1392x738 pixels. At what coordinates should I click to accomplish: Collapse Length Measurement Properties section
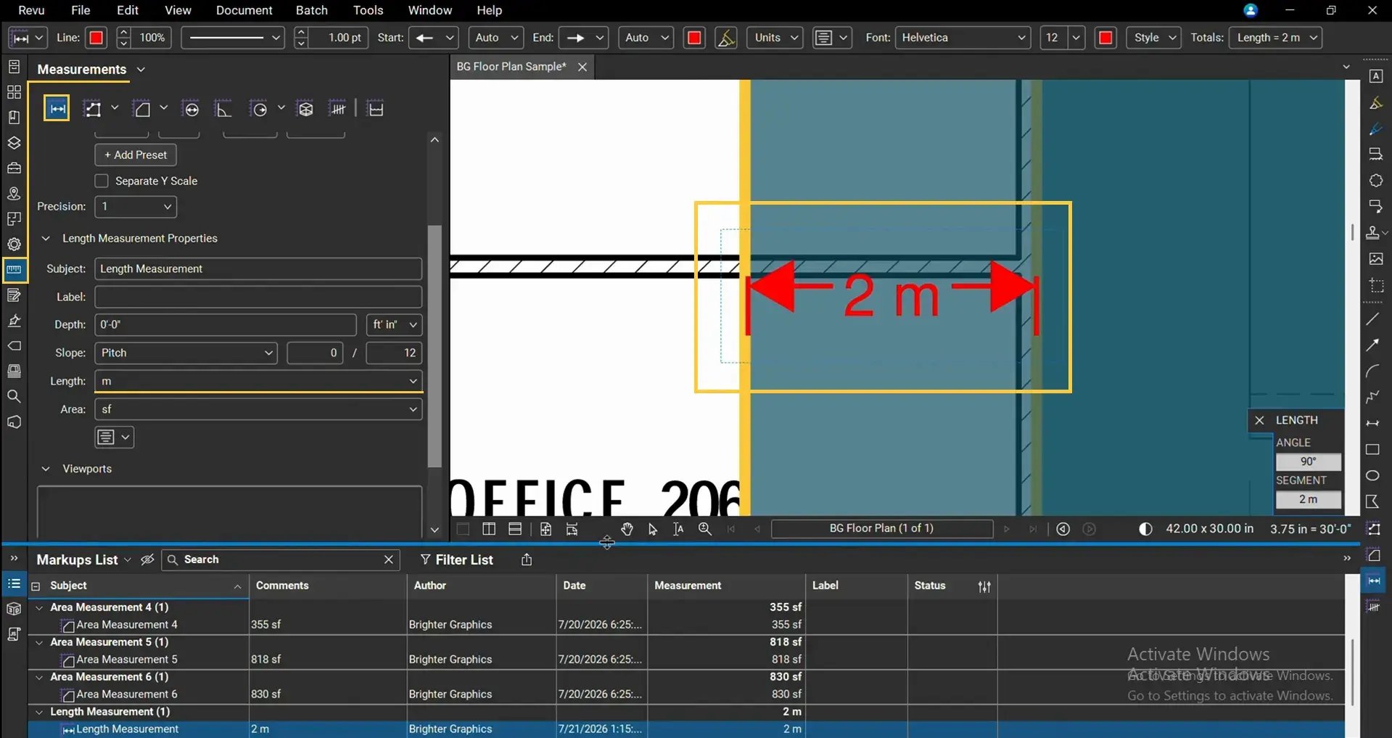pyautogui.click(x=46, y=238)
